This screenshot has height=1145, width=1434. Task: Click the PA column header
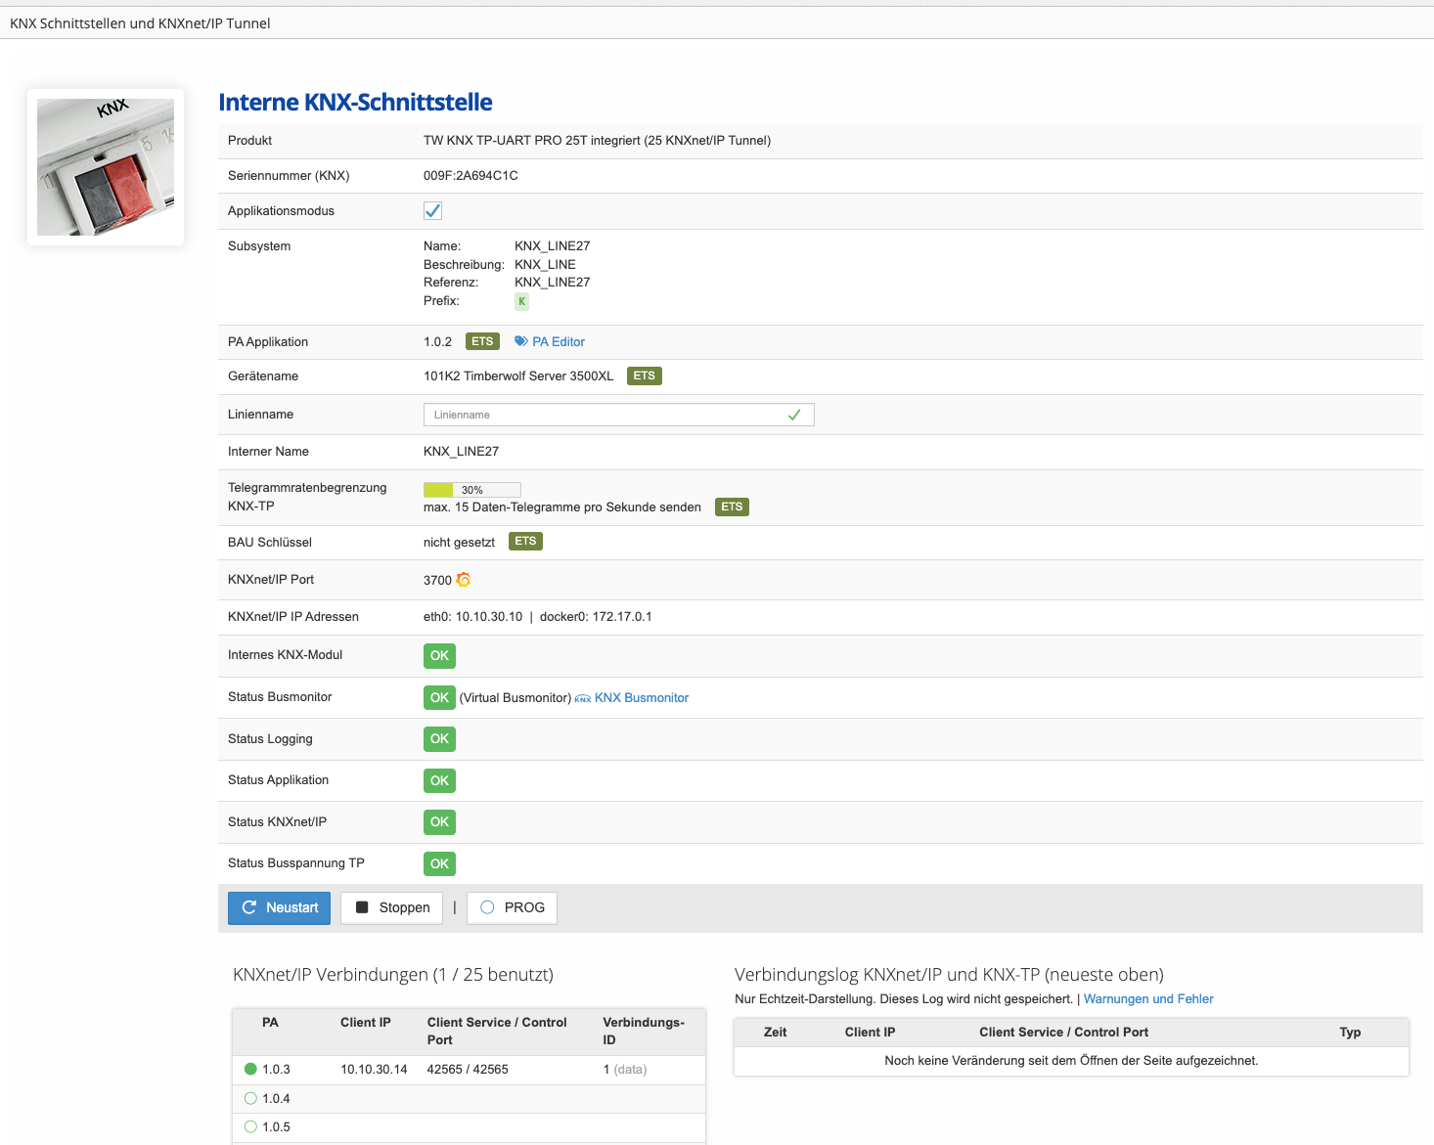pos(270,1022)
